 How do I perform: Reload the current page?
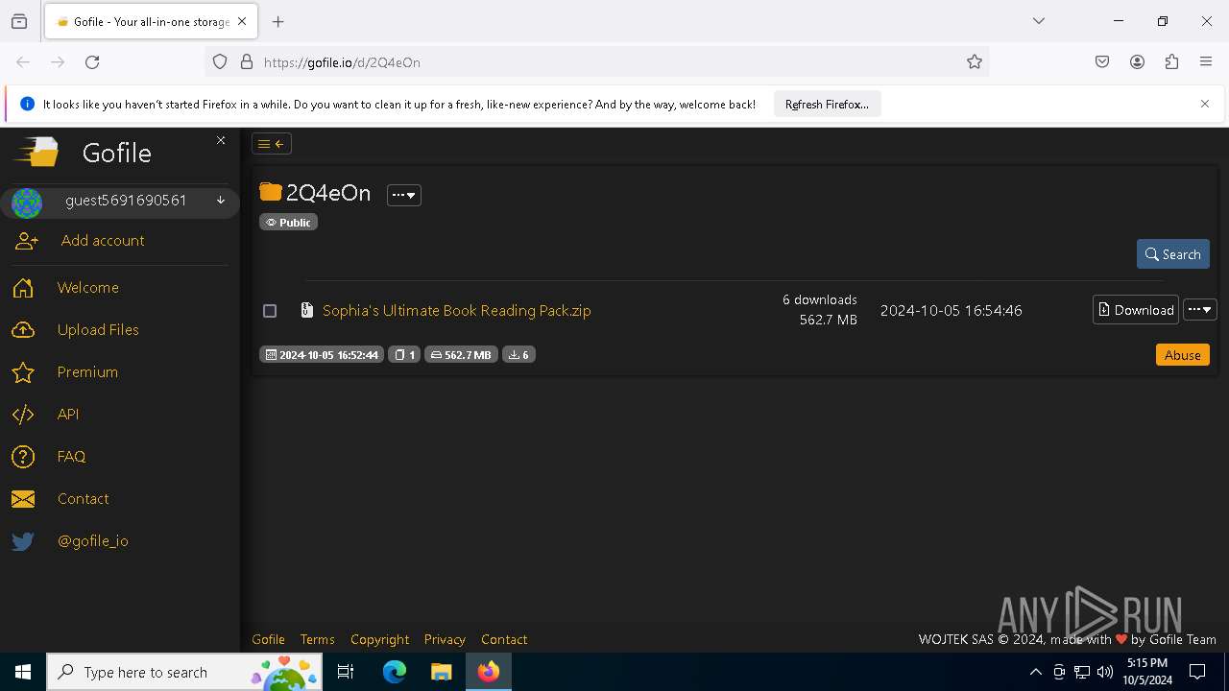[x=92, y=62]
